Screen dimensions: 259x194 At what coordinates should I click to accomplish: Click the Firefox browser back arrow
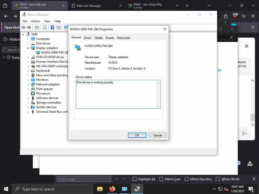coord(6,16)
